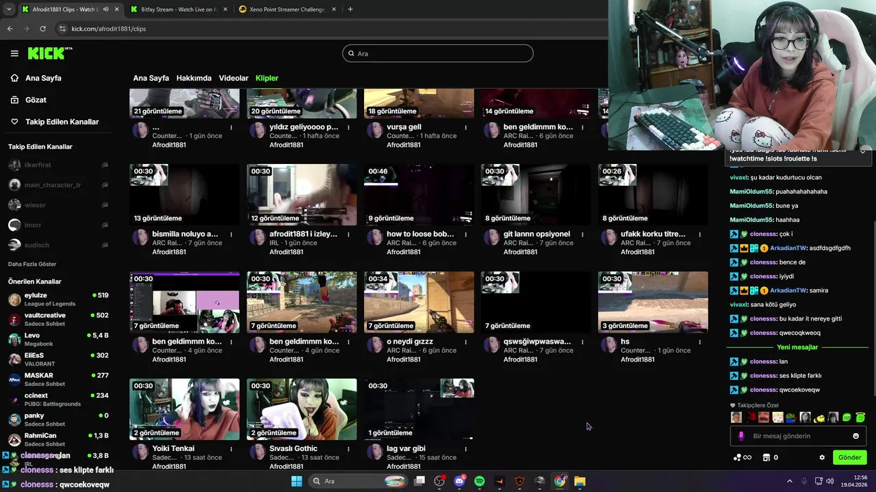Go back in browser history
Viewport: 876px width, 492px height.
point(10,29)
